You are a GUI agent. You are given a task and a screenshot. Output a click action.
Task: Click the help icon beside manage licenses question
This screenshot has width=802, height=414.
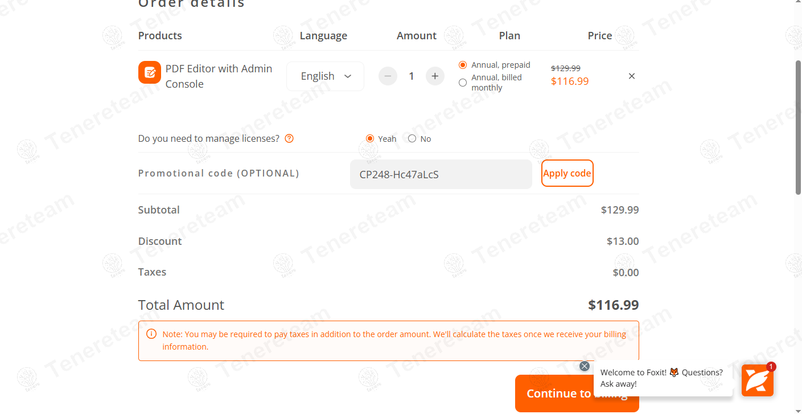[289, 138]
